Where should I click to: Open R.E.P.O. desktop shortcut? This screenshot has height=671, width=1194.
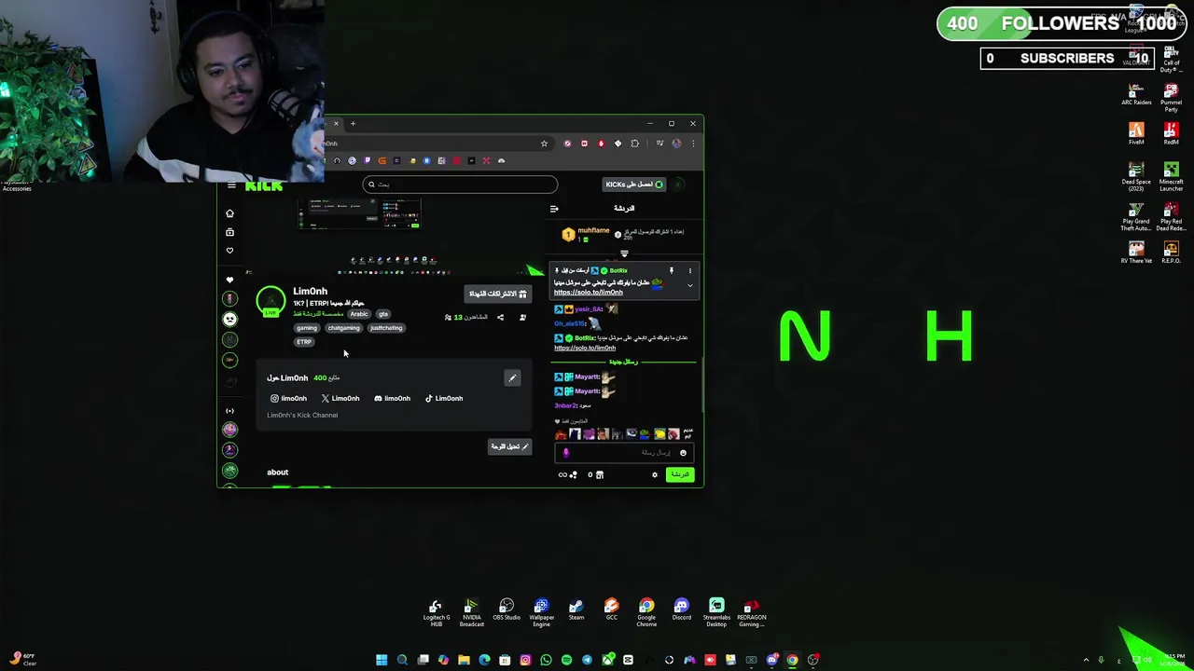pos(1171,252)
